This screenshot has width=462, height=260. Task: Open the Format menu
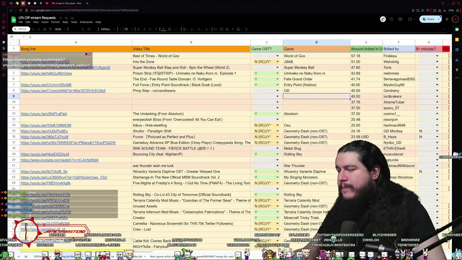(55, 22)
